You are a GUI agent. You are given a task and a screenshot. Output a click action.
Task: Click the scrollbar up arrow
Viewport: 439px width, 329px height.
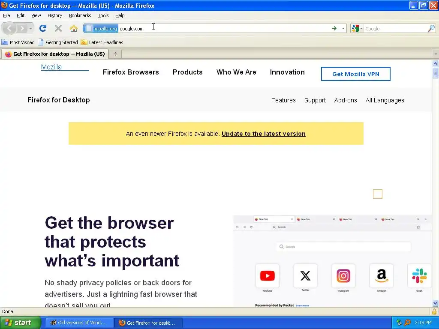436,63
